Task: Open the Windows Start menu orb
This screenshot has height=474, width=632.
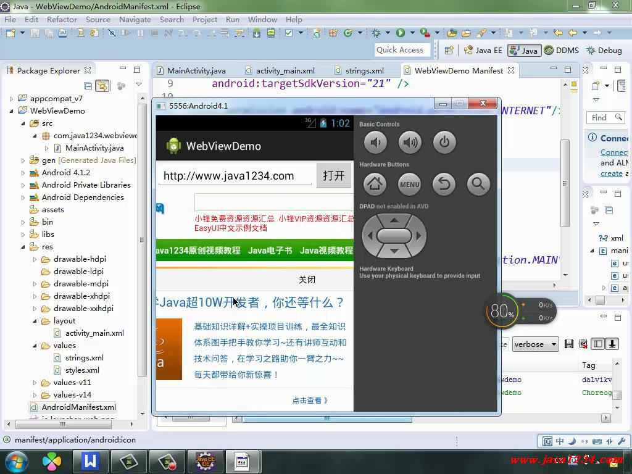Action: point(17,462)
